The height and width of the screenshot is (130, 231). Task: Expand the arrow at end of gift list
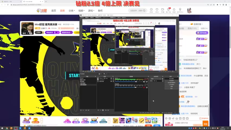pos(159,120)
